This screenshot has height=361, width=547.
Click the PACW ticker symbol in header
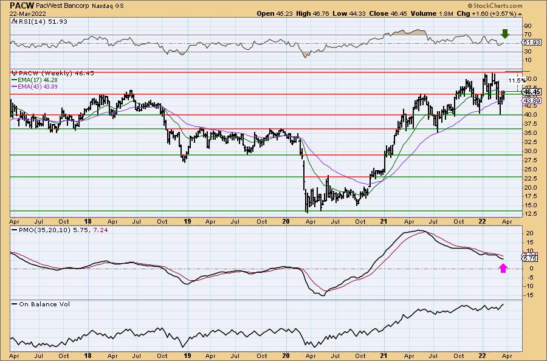point(22,5)
